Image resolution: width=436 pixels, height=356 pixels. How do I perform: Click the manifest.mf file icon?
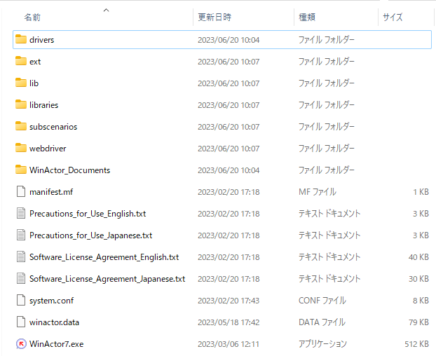point(20,192)
